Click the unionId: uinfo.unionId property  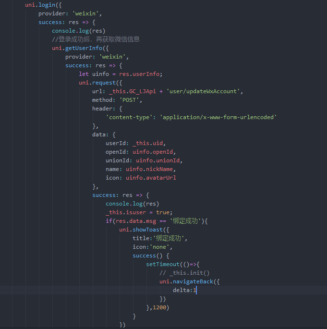144,160
